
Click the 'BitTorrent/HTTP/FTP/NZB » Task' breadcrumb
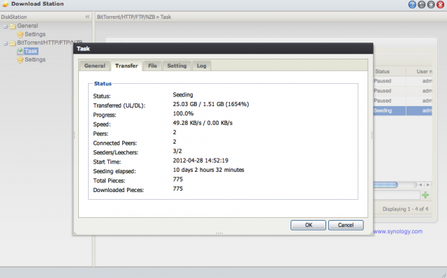(133, 17)
